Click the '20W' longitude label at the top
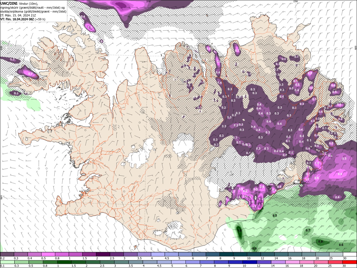The width and height of the screenshot is (357, 268). coord(148,1)
